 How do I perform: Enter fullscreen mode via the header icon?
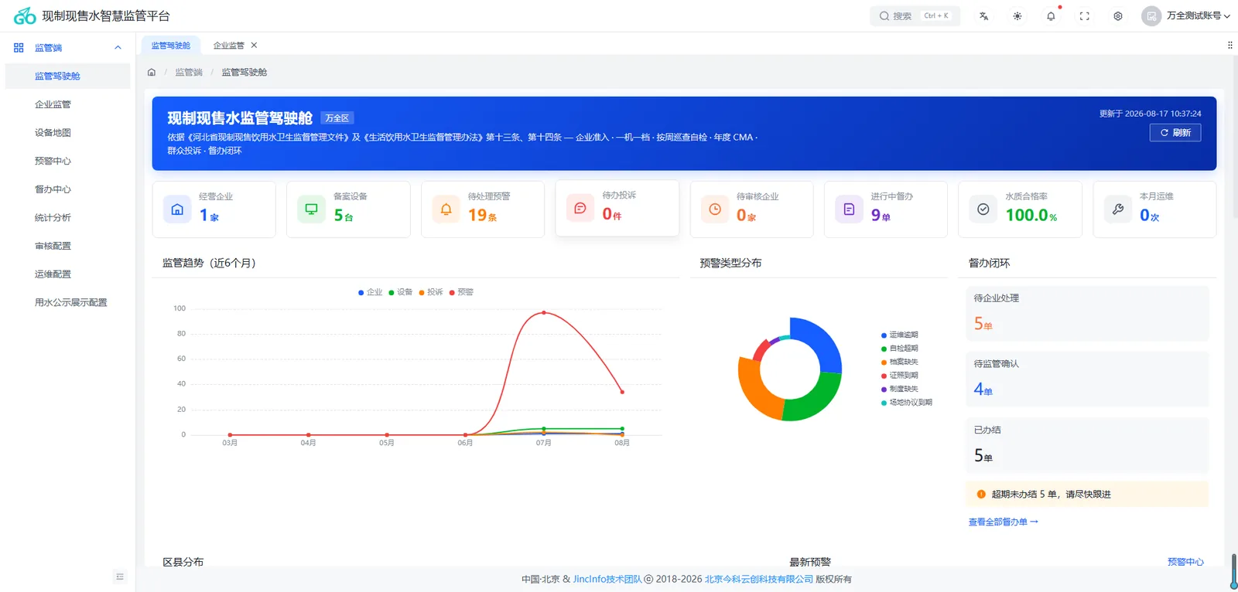pos(1085,15)
